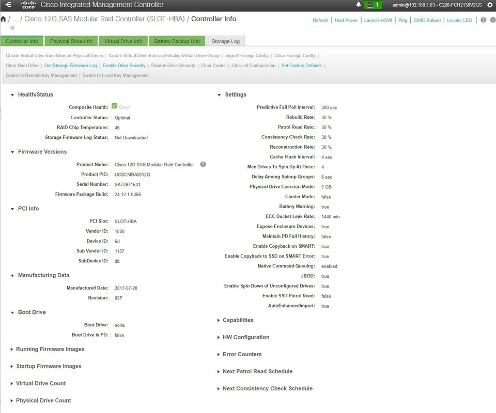Click the Refresh link
This screenshot has height=413, width=496.
coord(320,20)
